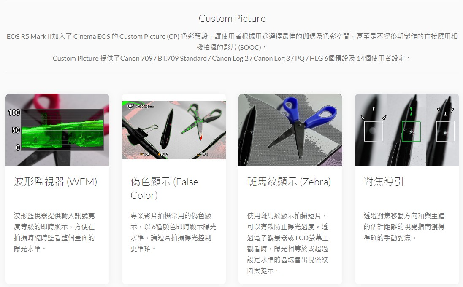Click the Zebra description paragraph text

287,243
